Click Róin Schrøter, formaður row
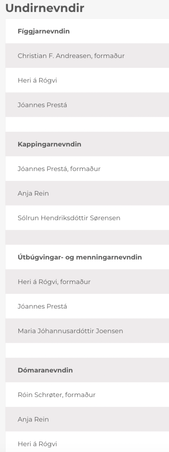This screenshot has height=452, width=169. click(87, 395)
